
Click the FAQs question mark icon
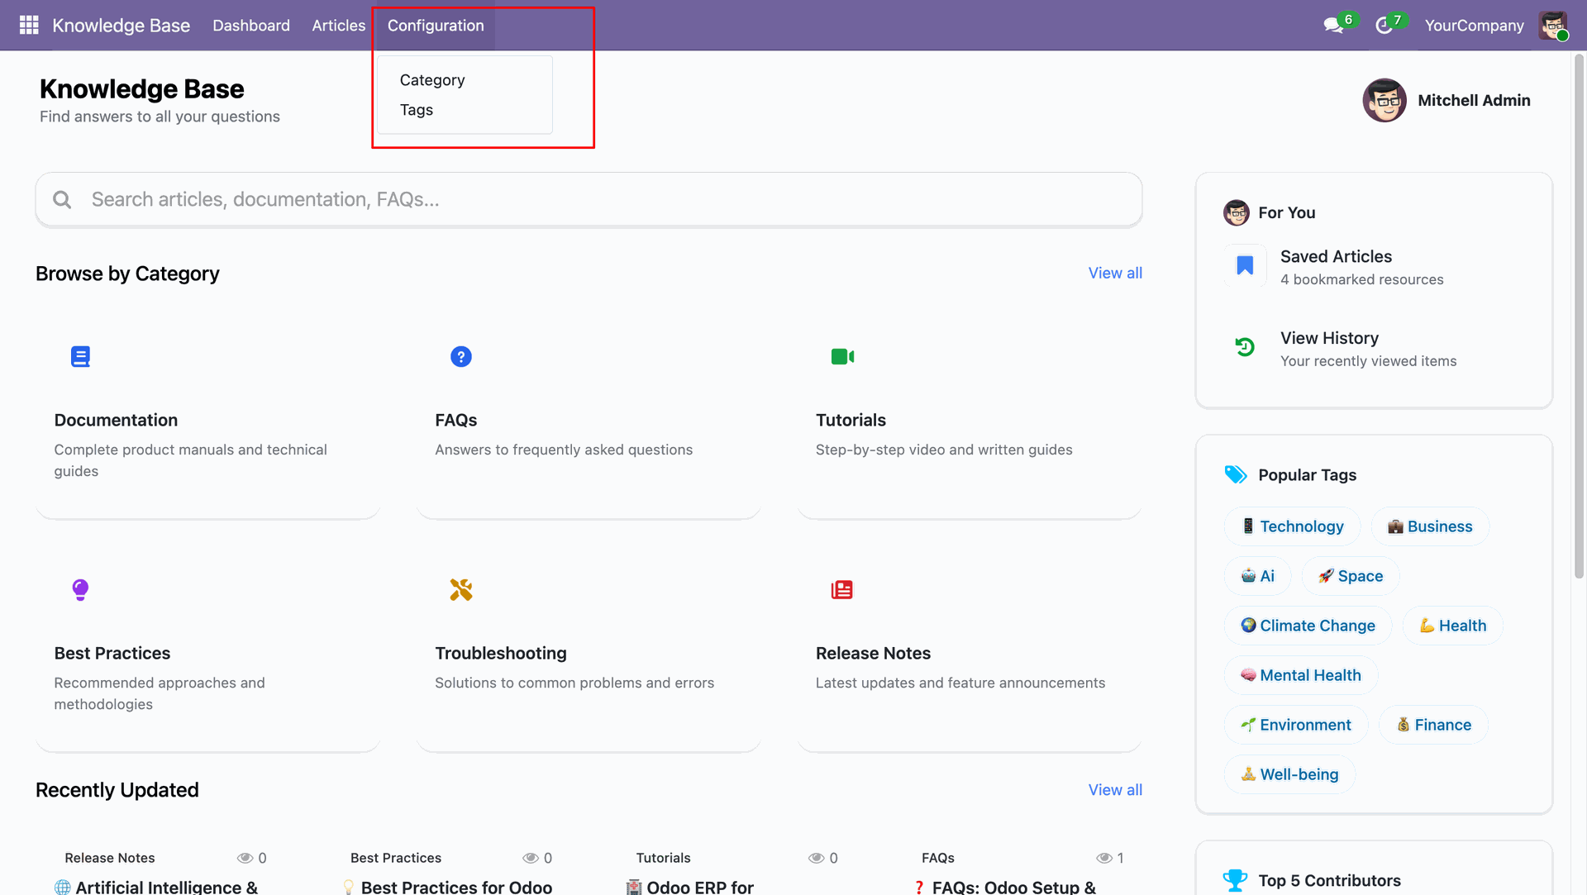[x=460, y=356]
